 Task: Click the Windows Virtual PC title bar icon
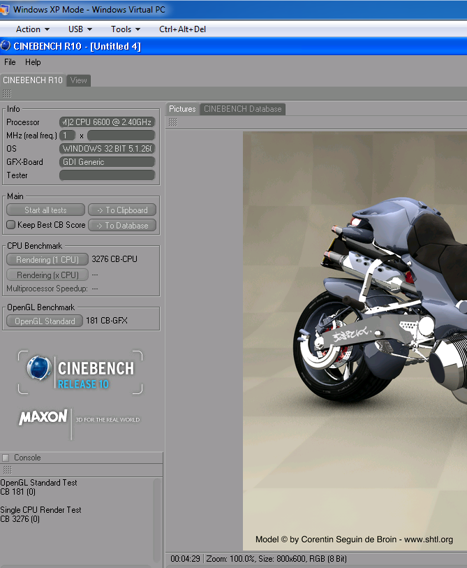click(4, 9)
